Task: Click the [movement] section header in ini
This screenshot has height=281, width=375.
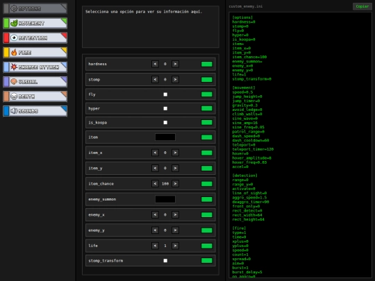Action: pos(244,87)
